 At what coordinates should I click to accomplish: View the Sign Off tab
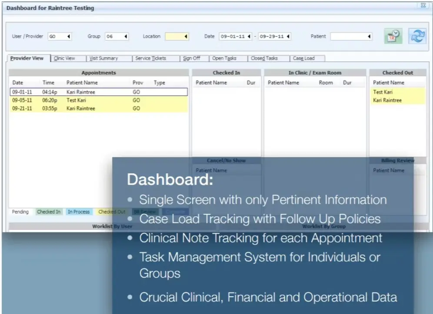point(193,58)
